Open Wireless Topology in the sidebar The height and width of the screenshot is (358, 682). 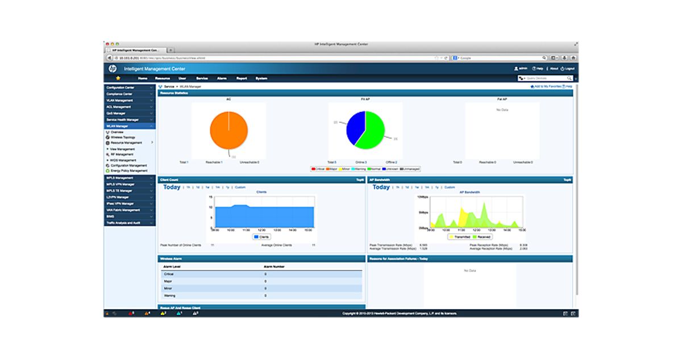[x=123, y=137]
